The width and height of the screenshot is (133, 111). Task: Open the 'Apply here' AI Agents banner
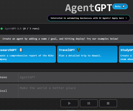pos(89,18)
